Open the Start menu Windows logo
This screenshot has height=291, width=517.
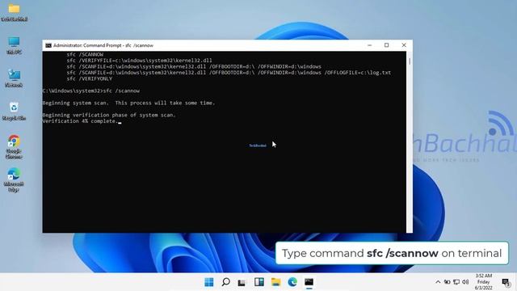[x=209, y=282]
